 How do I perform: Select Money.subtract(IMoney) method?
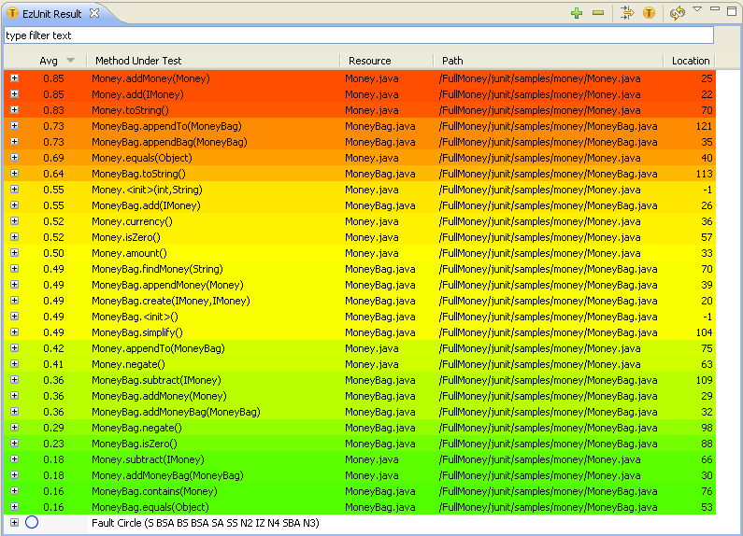click(x=148, y=459)
